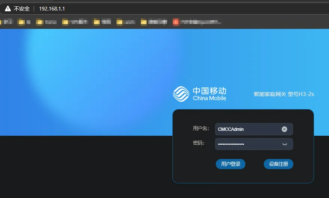Screen dimensions: 329x198
Task: Toggle password visibility with the eye icon
Action: pos(284,144)
